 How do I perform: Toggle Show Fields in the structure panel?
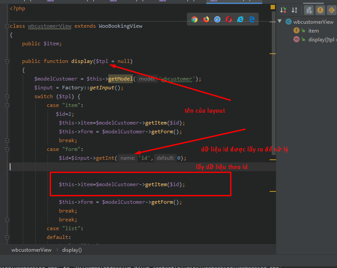[x=320, y=10]
